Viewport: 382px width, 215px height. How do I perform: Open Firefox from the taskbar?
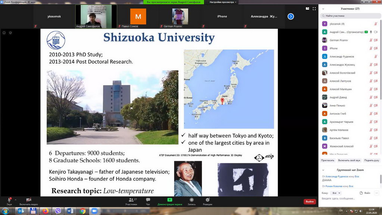tap(46, 211)
